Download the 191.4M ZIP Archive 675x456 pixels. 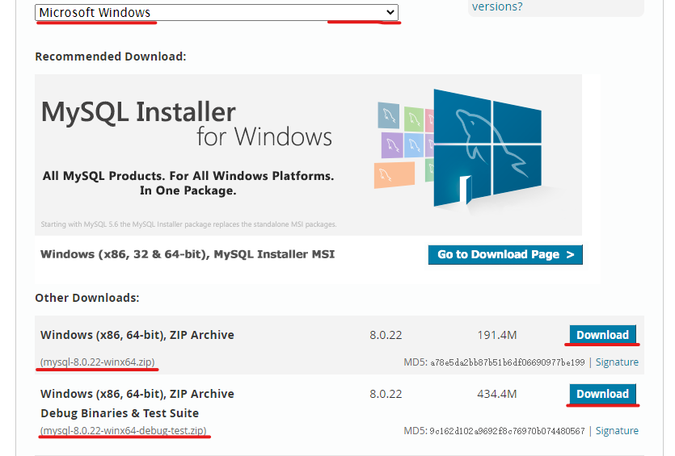pyautogui.click(x=603, y=335)
